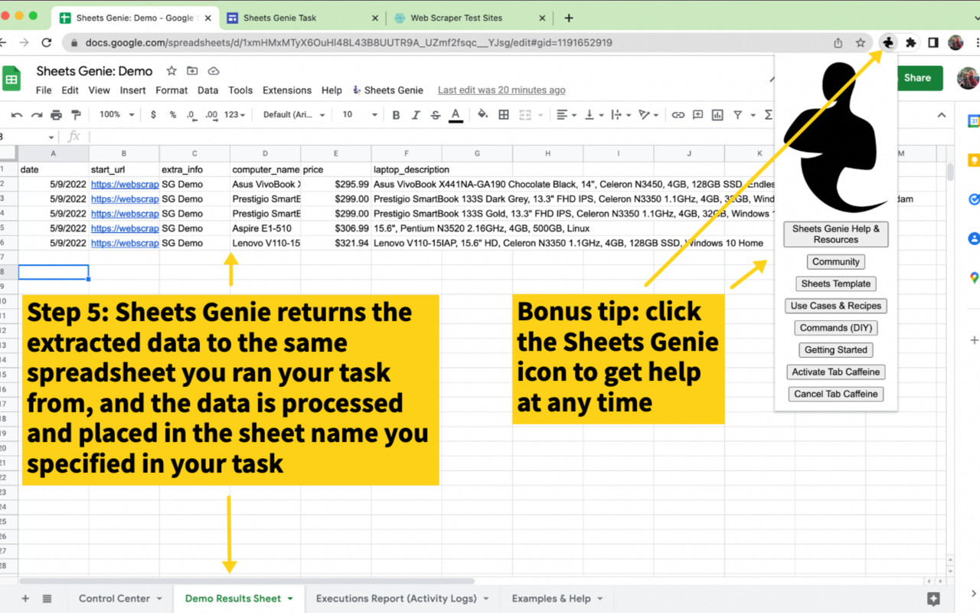Toggle strikethrough formatting
This screenshot has width=980, height=613.
pyautogui.click(x=436, y=115)
